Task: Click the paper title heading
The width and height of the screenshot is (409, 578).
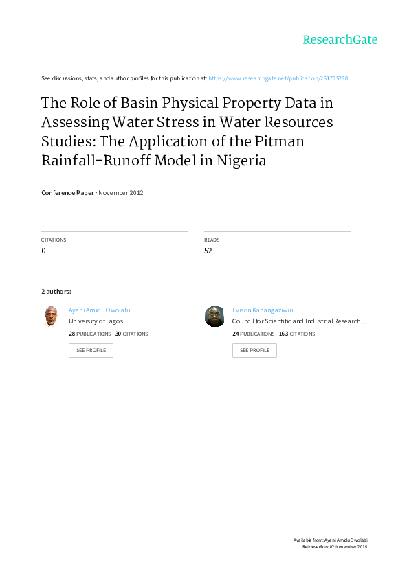Action: [x=187, y=132]
